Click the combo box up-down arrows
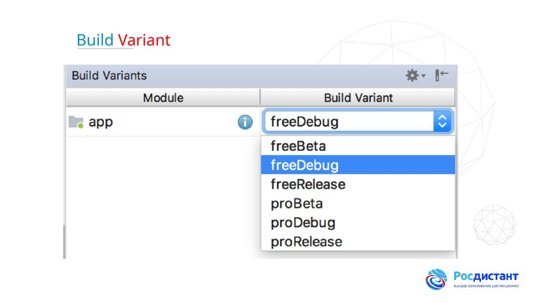The height and width of the screenshot is (303, 539). [442, 123]
